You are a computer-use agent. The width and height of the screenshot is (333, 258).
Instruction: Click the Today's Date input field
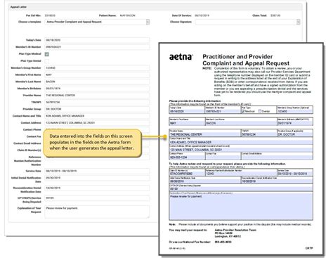click(x=97, y=40)
